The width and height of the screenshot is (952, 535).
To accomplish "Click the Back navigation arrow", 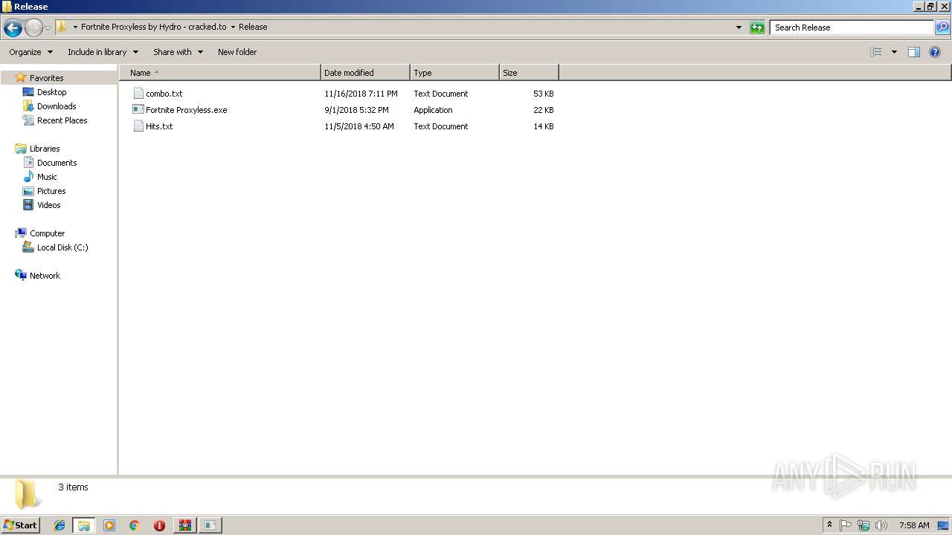I will pos(13,27).
